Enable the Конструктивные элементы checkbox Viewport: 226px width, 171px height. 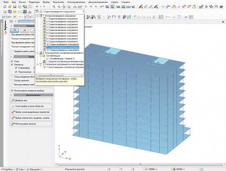(12, 85)
